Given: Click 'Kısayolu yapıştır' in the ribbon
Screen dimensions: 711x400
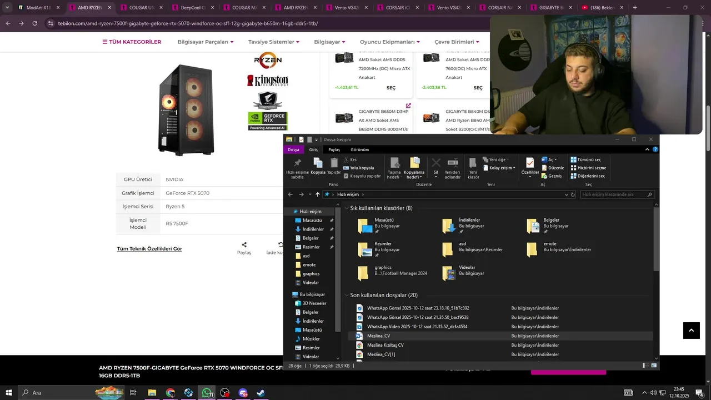Looking at the screenshot, I should click(362, 176).
